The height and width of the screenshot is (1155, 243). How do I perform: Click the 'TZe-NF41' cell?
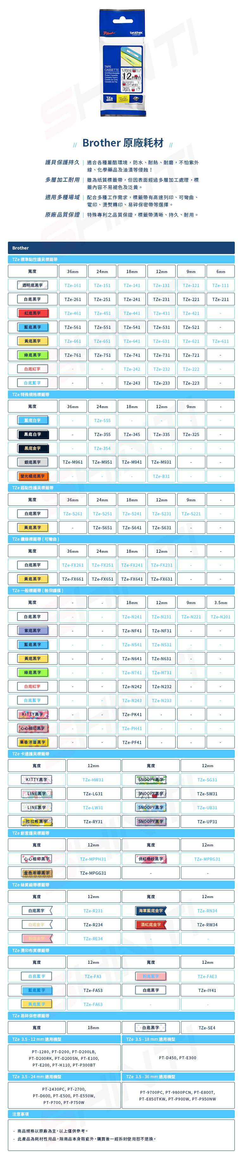(x=132, y=630)
